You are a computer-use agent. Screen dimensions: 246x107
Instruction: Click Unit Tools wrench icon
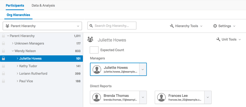tap(218, 40)
